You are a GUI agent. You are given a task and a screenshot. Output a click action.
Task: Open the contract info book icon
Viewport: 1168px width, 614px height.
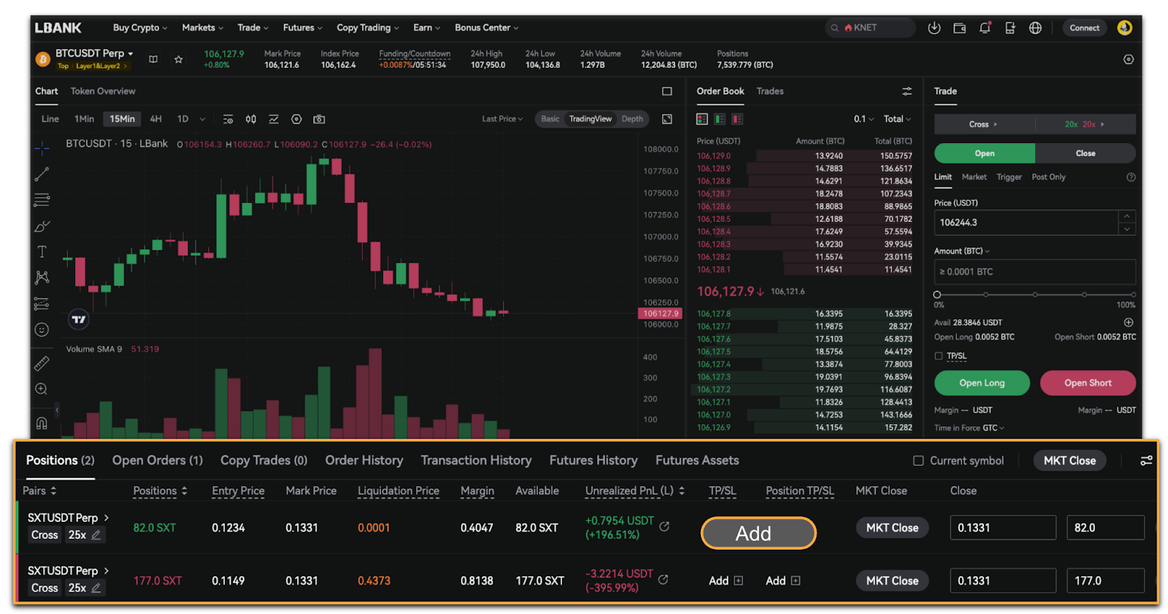pos(153,59)
